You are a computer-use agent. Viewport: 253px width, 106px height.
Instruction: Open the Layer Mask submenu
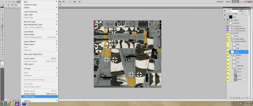39,32
